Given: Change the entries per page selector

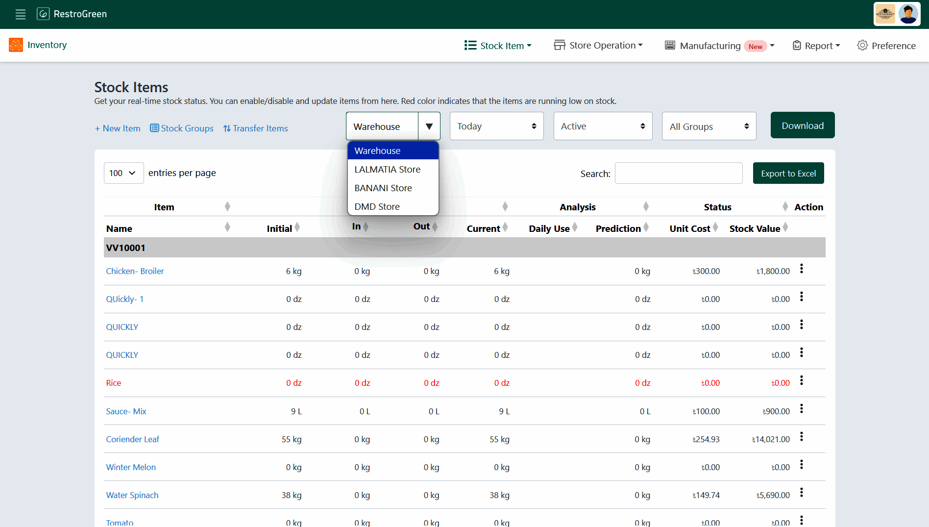Looking at the screenshot, I should (123, 173).
